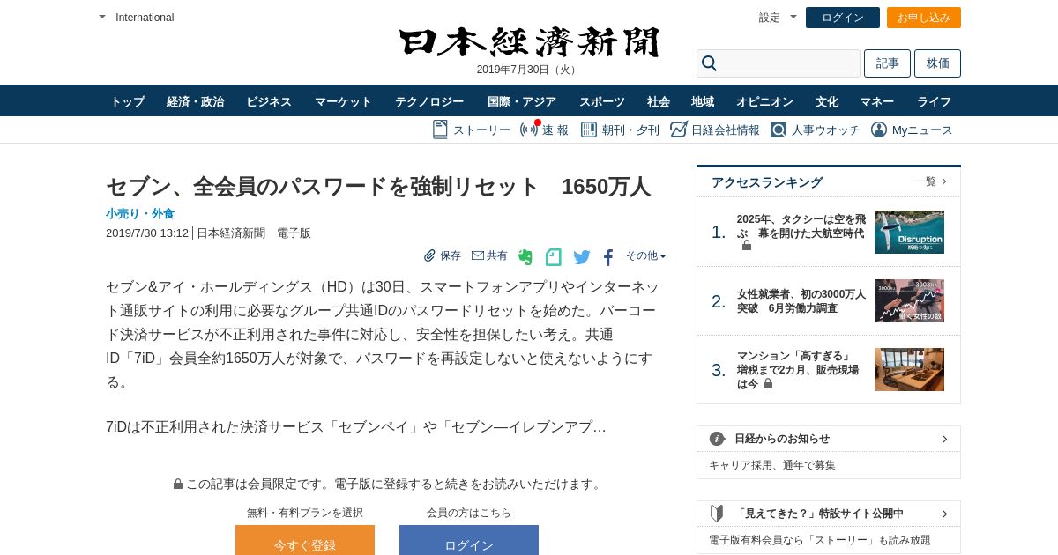Click the search magnifier icon
The image size is (1058, 555).
(709, 63)
